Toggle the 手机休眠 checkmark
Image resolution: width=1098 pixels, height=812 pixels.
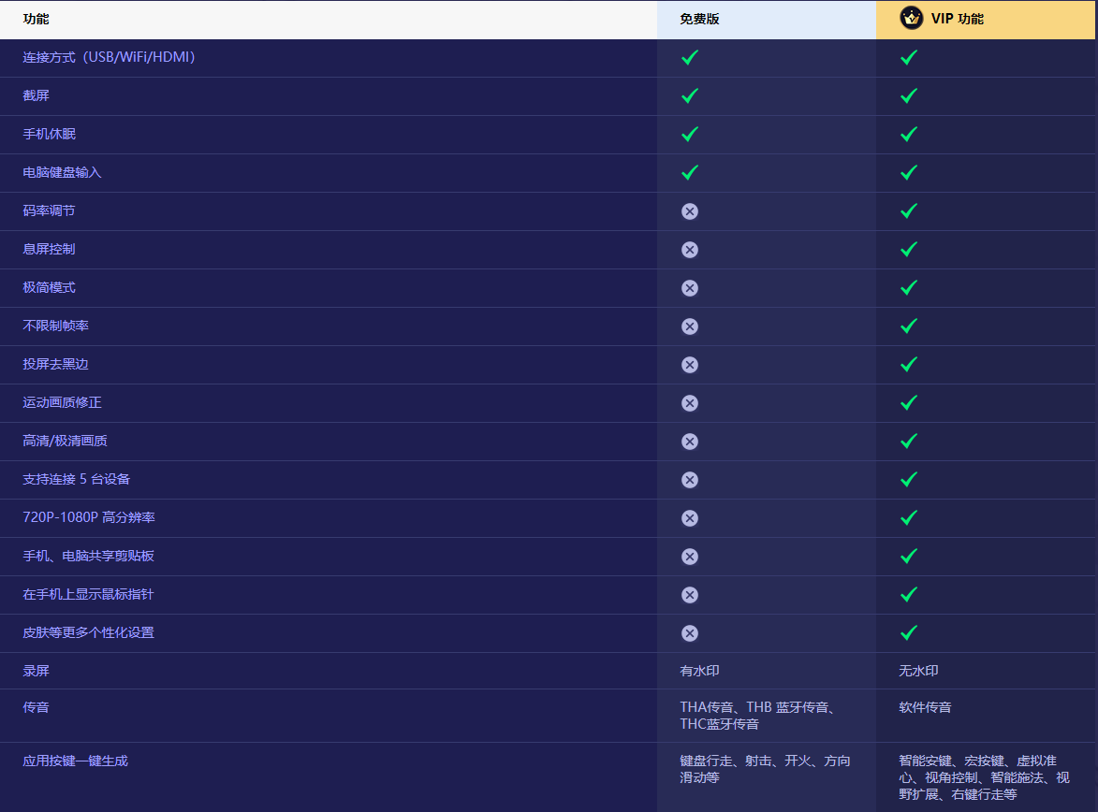690,134
